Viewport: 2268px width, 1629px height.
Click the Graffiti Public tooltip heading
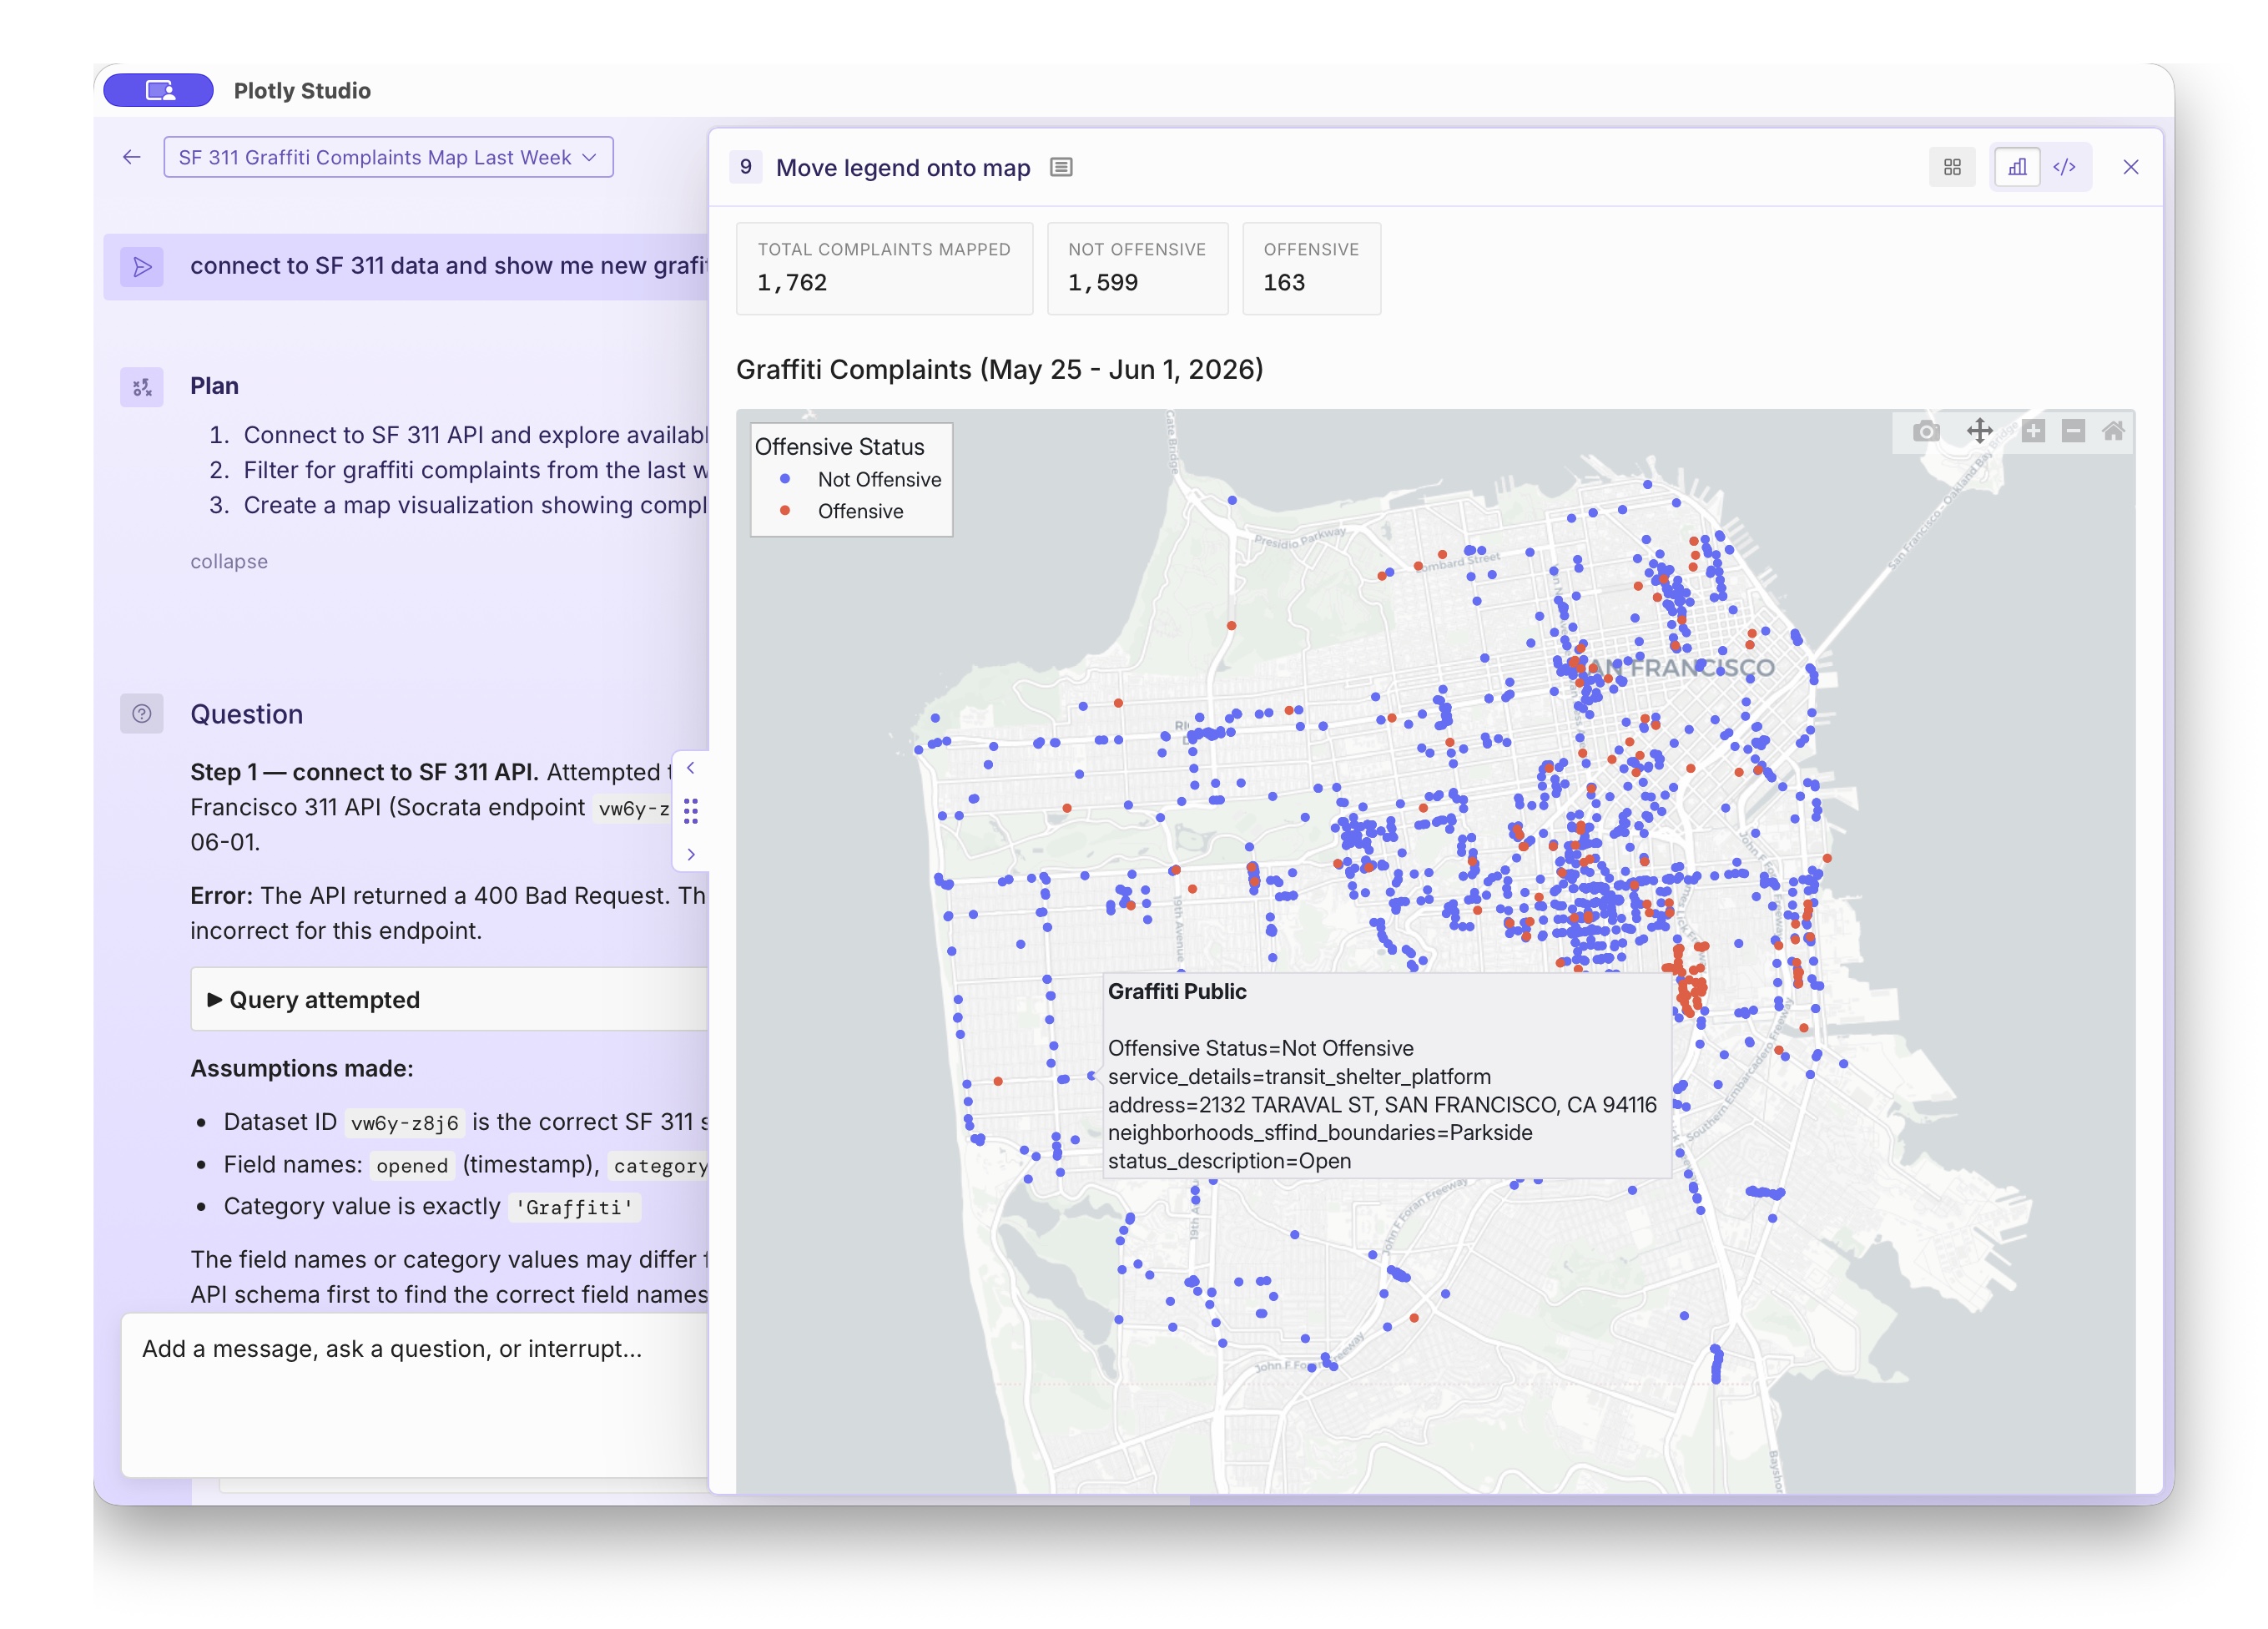pos(1177,991)
